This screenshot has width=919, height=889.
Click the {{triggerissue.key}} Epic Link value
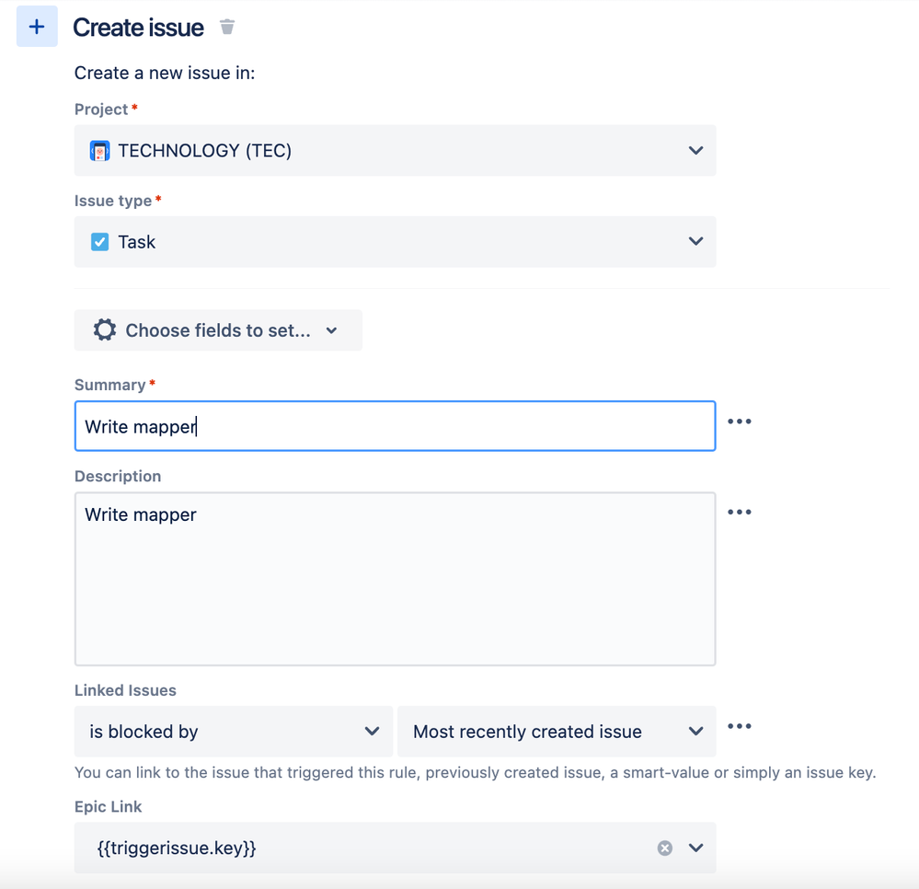tap(177, 848)
